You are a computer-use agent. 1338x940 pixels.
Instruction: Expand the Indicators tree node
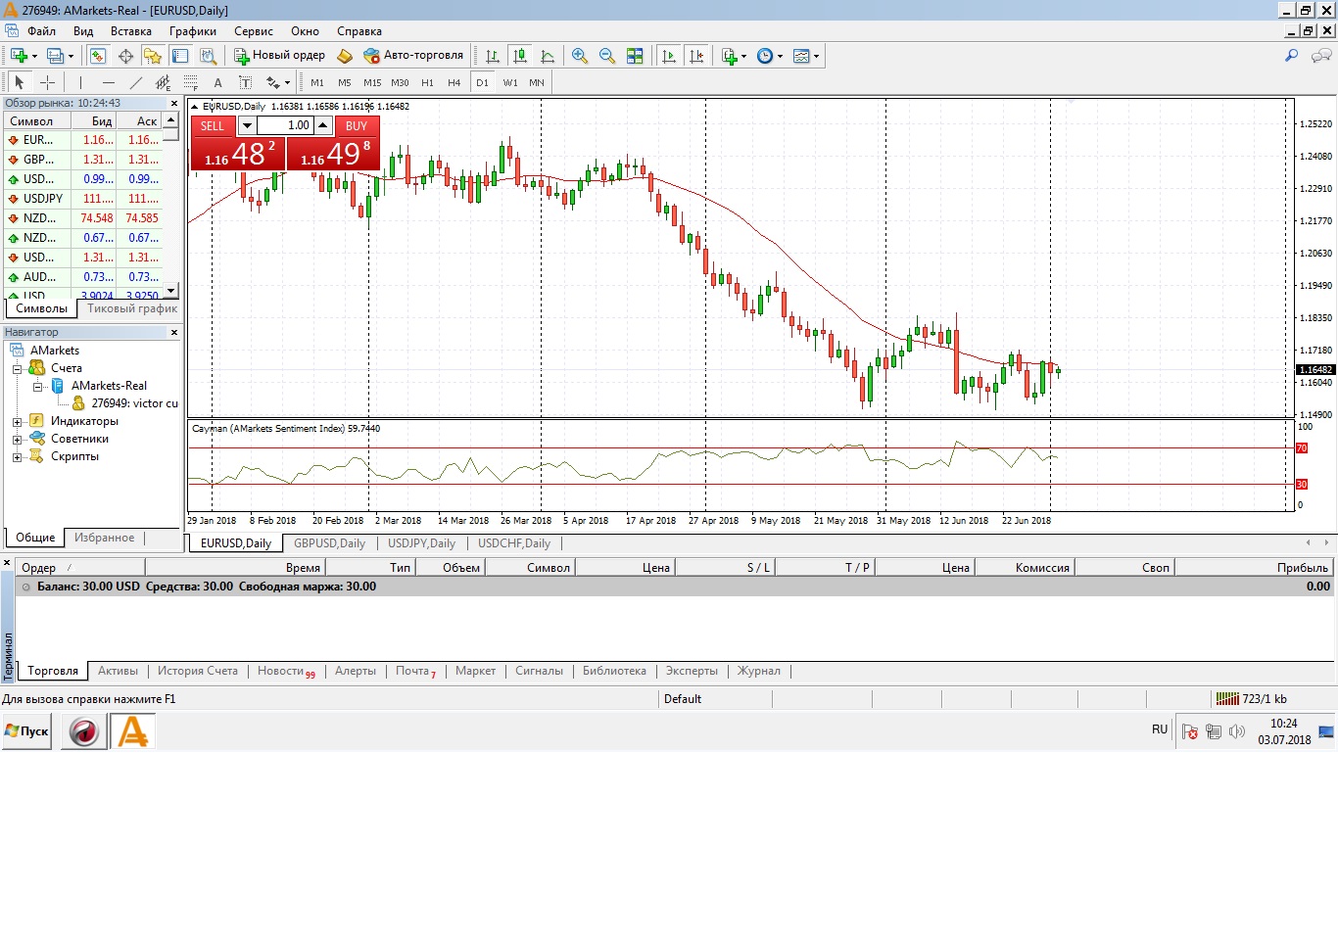coord(17,422)
